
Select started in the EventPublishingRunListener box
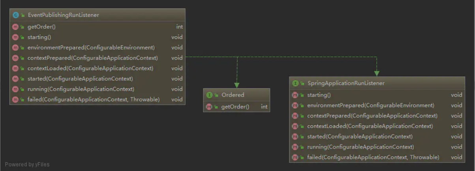tap(80, 78)
